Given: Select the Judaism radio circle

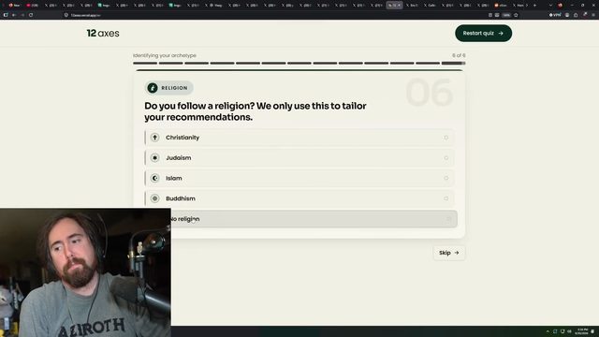Looking at the screenshot, I should (446, 157).
